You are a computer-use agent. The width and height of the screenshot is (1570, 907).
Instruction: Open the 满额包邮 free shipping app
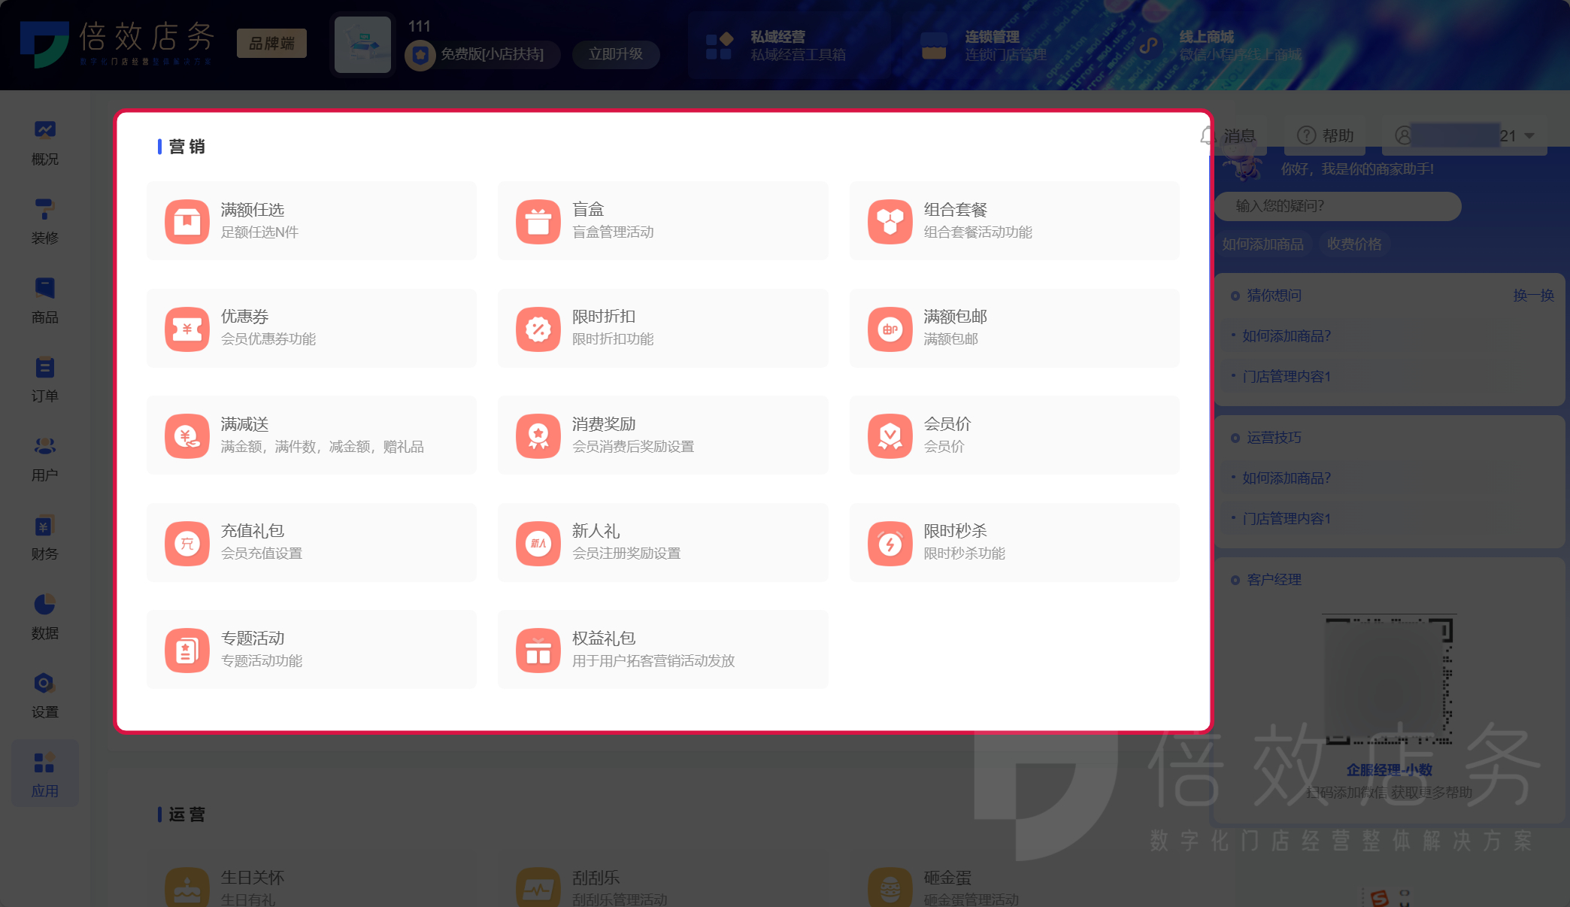pos(1014,328)
